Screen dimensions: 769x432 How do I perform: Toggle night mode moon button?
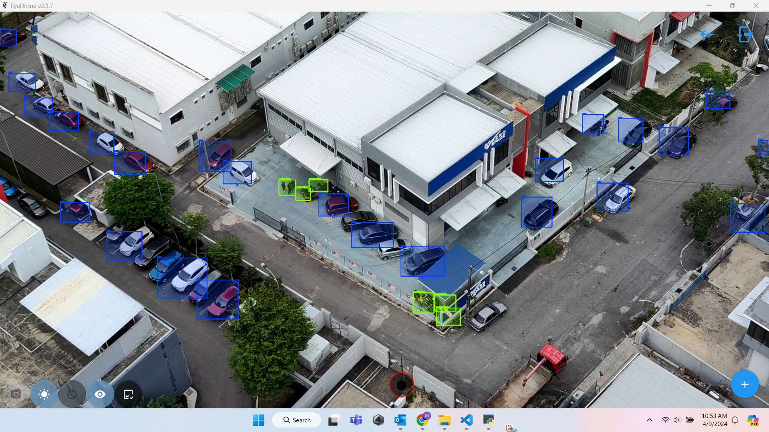tap(72, 394)
